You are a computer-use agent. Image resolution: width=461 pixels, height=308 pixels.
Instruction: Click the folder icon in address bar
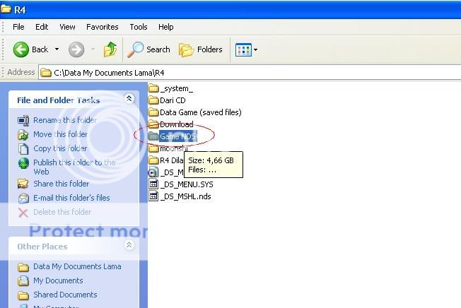point(46,73)
